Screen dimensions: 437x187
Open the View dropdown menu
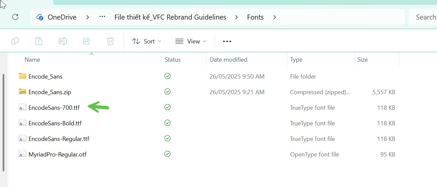pyautogui.click(x=191, y=41)
